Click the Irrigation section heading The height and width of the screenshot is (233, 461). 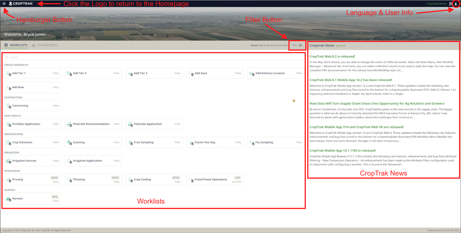click(x=11, y=153)
